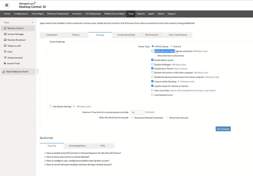Screen dimensions: 253x176
Task: Toggle the Enable Quick Launch checkbox
Action: 152,60
